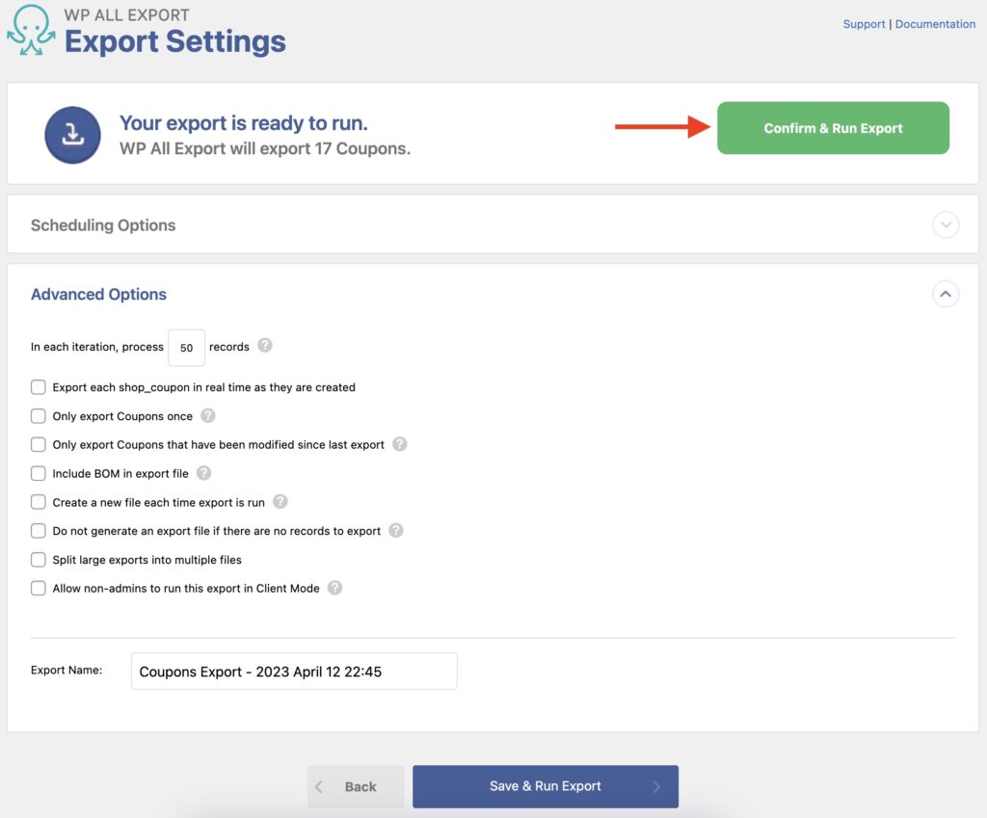Click help icon beside 'Include BOM in export file'
Image resolution: width=987 pixels, height=818 pixels.
coord(202,473)
